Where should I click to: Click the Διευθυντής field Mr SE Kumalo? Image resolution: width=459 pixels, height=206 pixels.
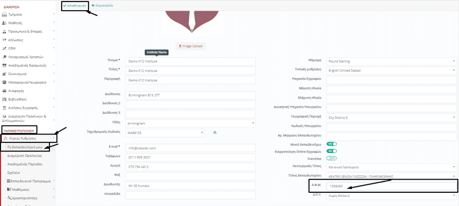tap(190, 186)
